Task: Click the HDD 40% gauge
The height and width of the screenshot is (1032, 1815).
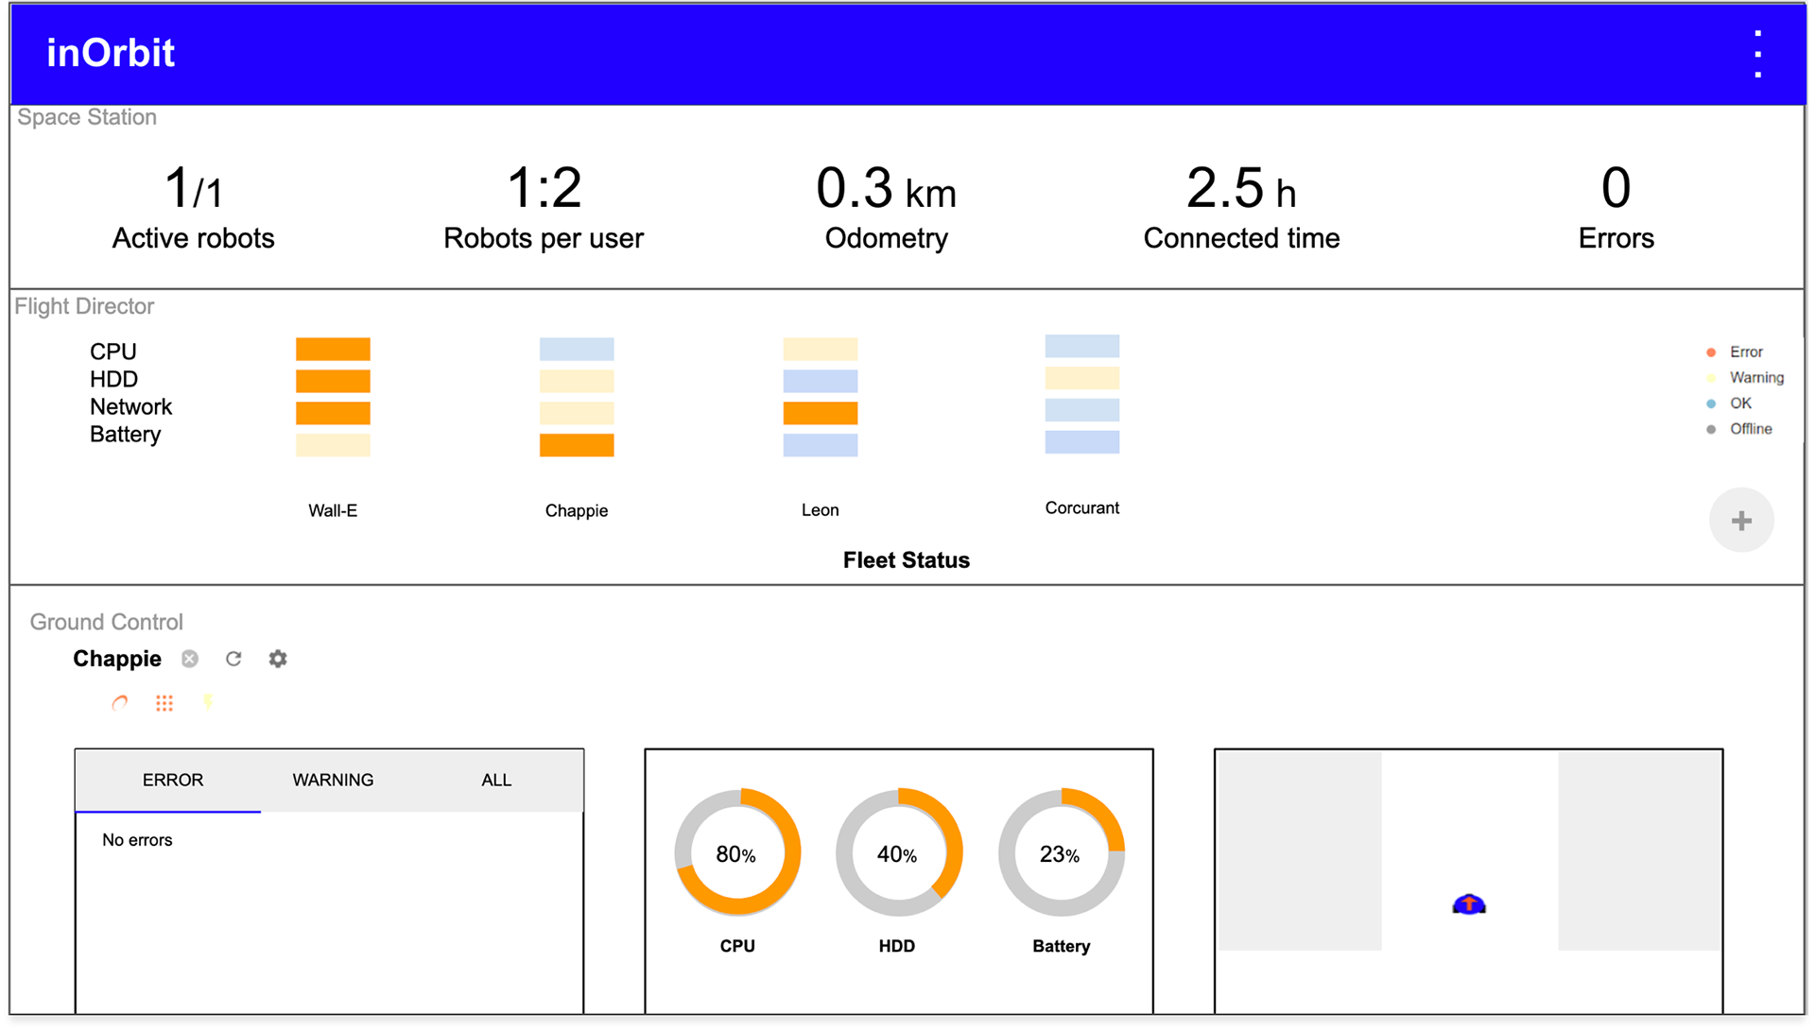Action: (x=898, y=852)
